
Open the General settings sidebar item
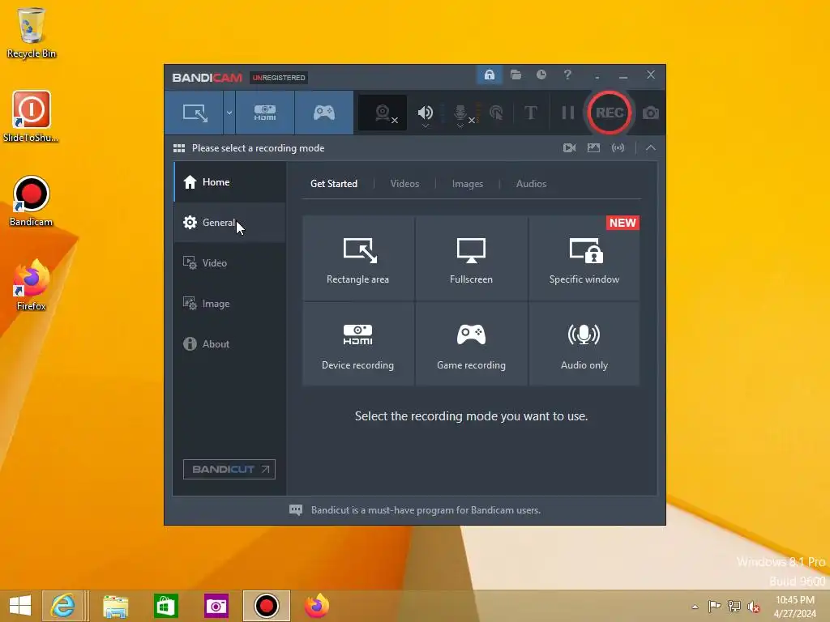230,223
